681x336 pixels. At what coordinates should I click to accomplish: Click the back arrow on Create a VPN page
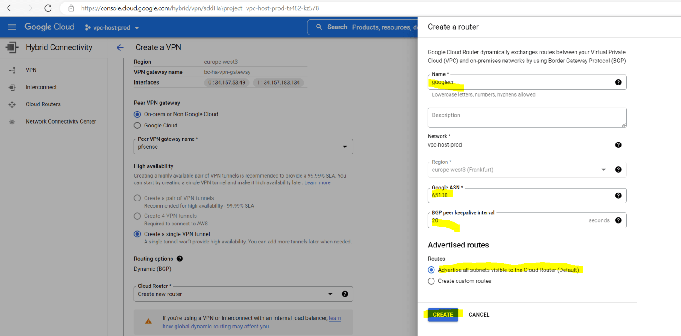click(x=120, y=47)
